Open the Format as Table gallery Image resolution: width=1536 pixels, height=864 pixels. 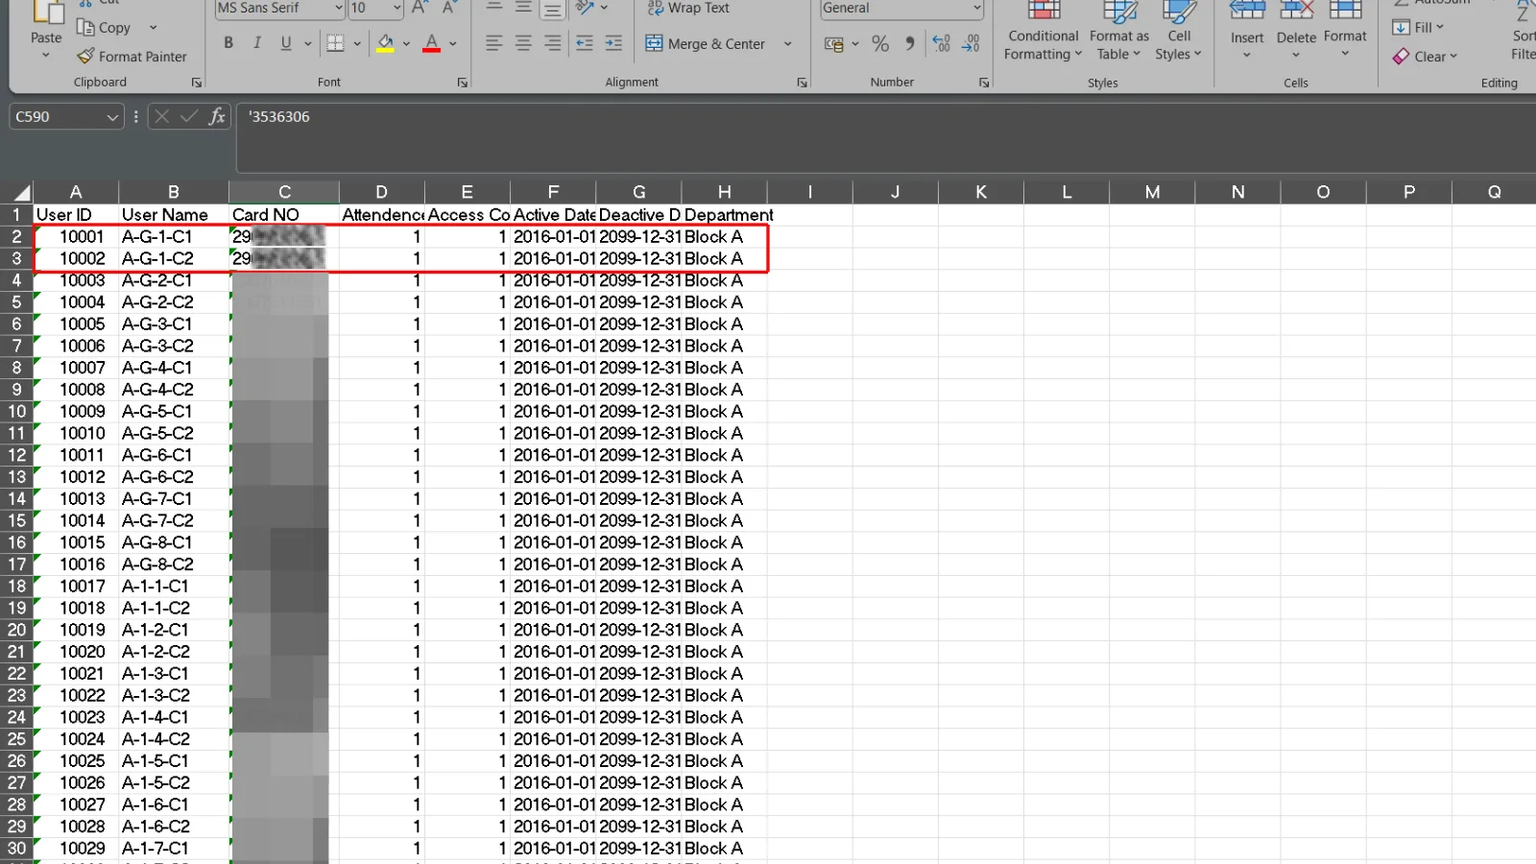(1119, 33)
